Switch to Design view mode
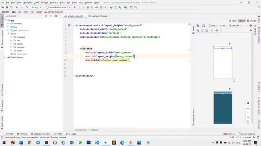This screenshot has height=146, width=261. 252,21
